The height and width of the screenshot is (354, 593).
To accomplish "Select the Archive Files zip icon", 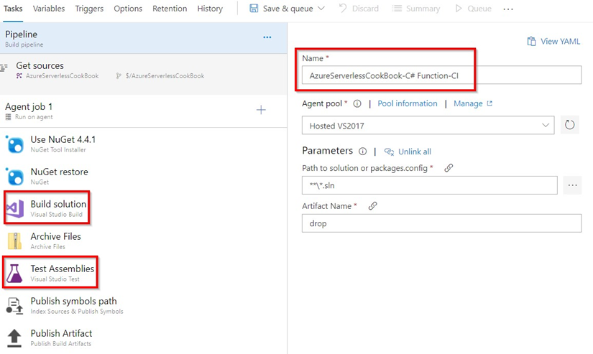I will pos(15,241).
